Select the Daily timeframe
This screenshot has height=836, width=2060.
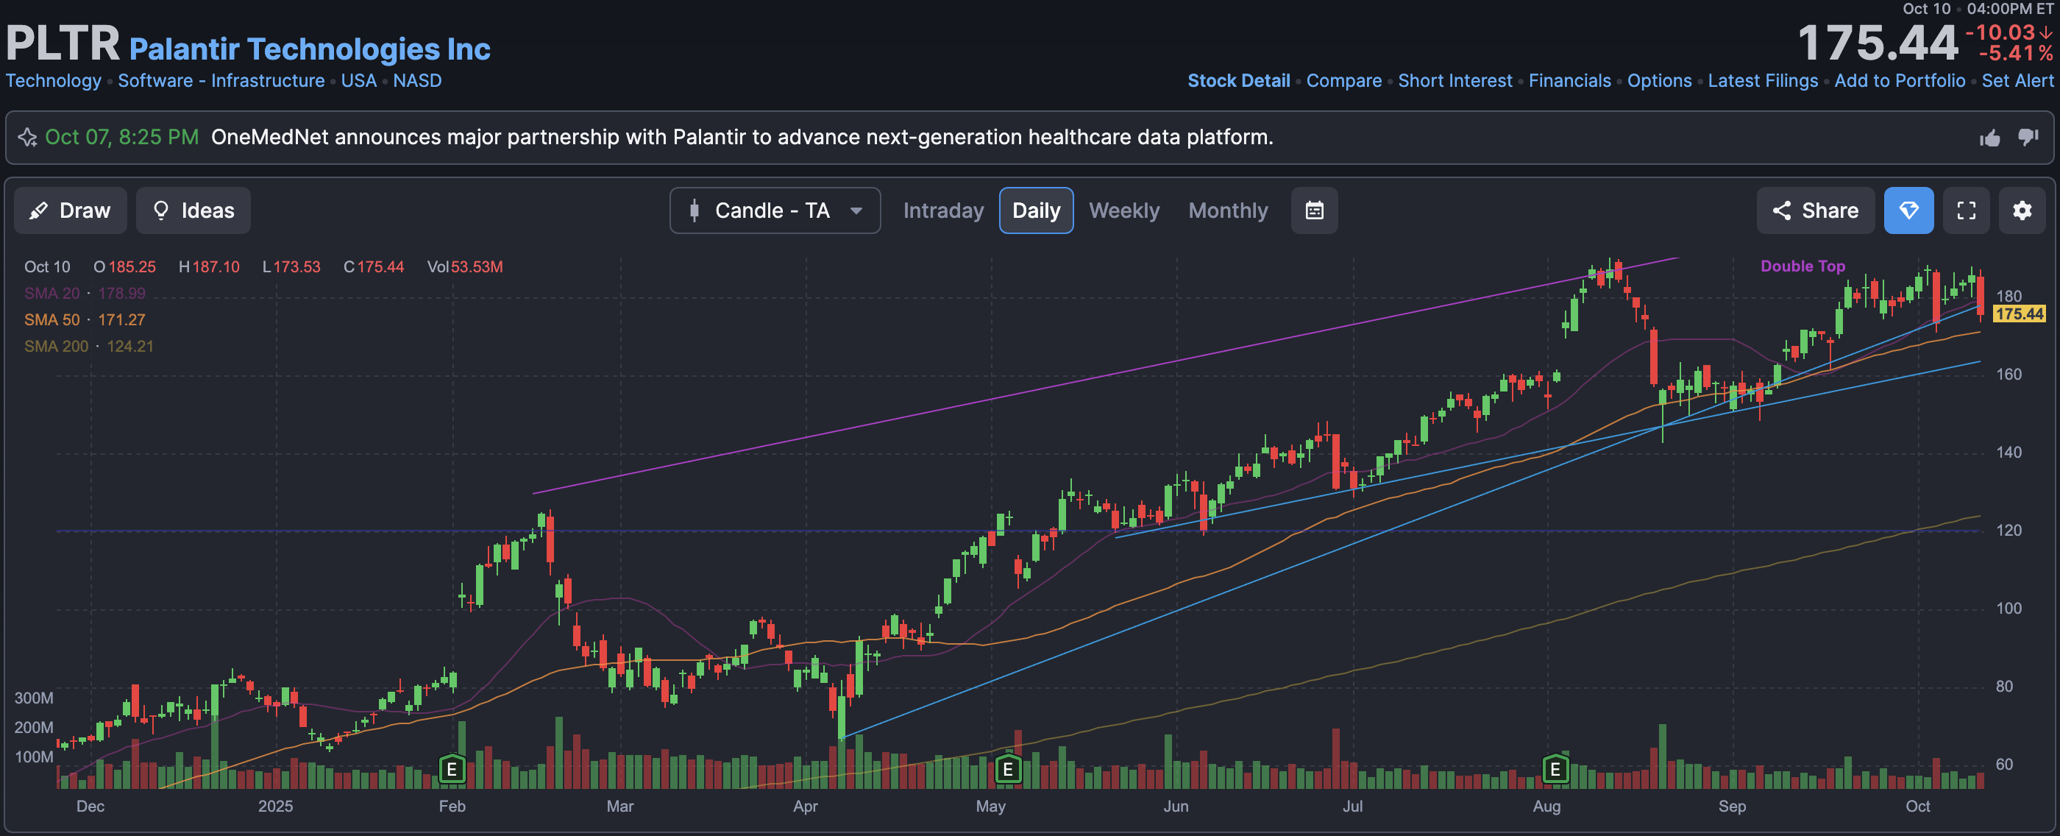click(x=1036, y=210)
